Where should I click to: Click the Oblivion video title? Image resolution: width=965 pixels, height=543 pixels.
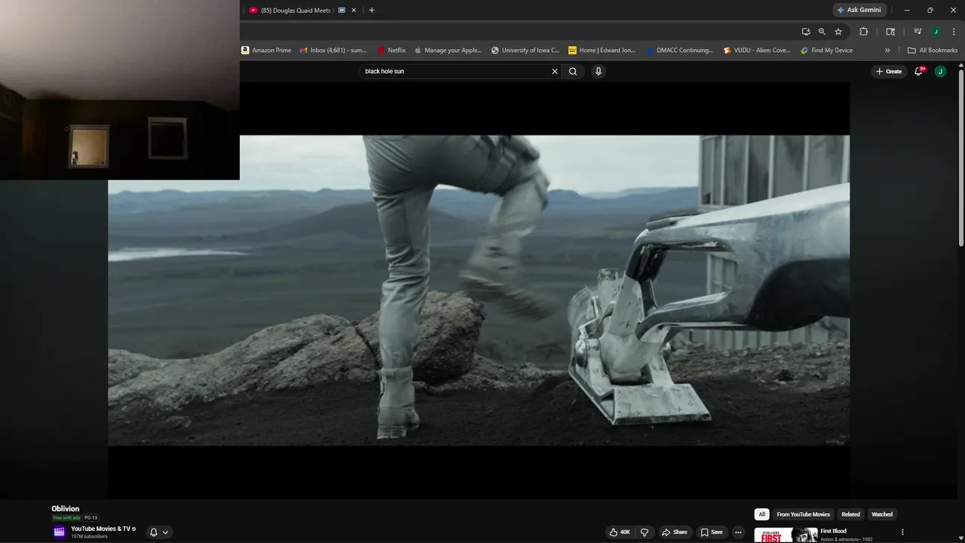pos(66,509)
